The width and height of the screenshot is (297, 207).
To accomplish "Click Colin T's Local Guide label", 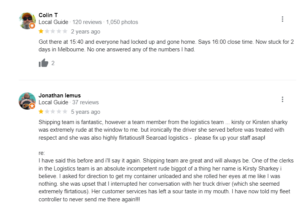I will tap(53, 22).
